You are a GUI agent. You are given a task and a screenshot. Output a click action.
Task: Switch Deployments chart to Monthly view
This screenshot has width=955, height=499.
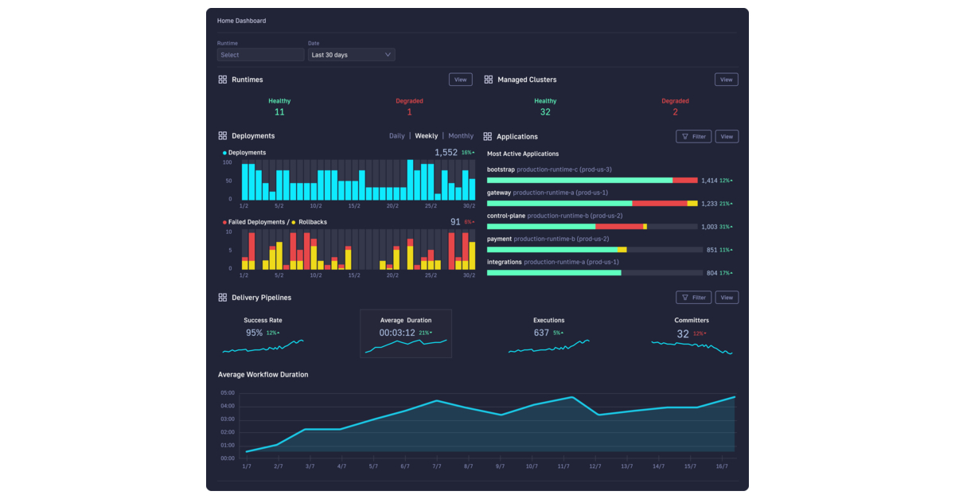click(461, 136)
